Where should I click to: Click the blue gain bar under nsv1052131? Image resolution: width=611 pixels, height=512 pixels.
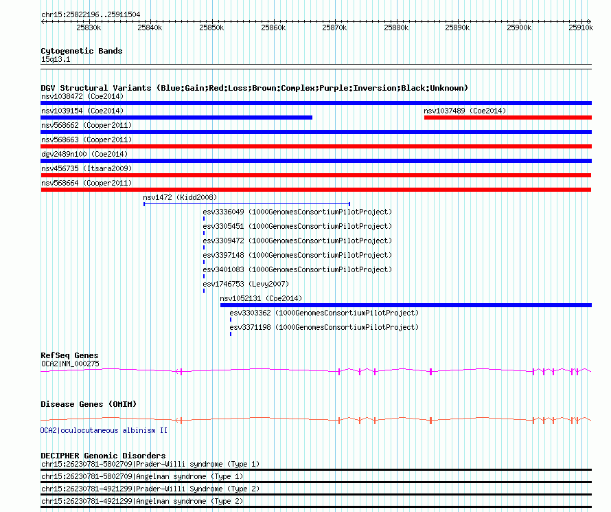coord(406,305)
